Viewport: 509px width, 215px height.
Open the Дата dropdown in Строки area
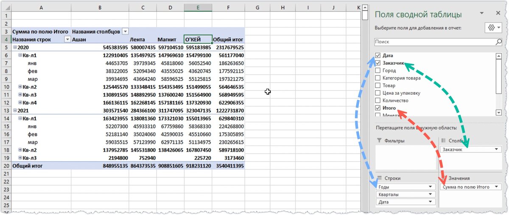[x=431, y=202]
